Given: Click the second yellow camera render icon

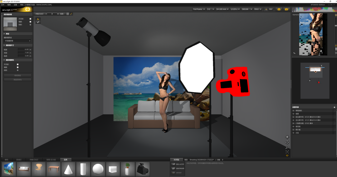Looking at the screenshot, I should 286,9.
